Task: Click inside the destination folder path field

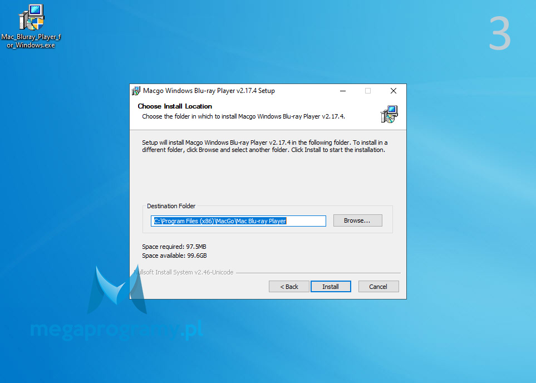Action: pos(238,221)
